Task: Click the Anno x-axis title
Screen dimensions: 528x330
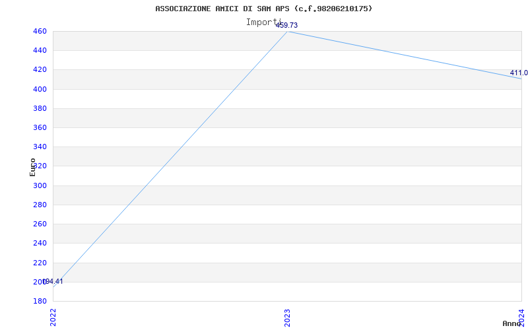Action: 511,323
